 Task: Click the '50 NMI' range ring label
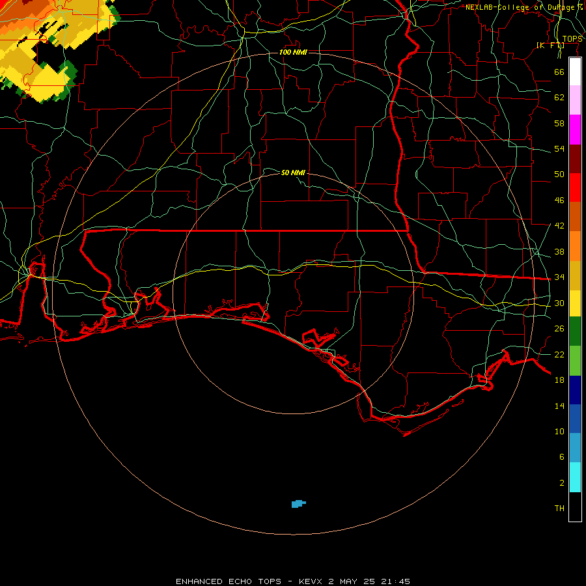point(293,173)
